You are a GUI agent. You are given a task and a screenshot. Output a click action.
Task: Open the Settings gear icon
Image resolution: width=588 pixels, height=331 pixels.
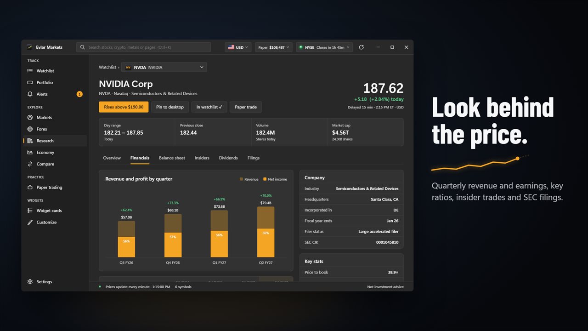point(30,282)
